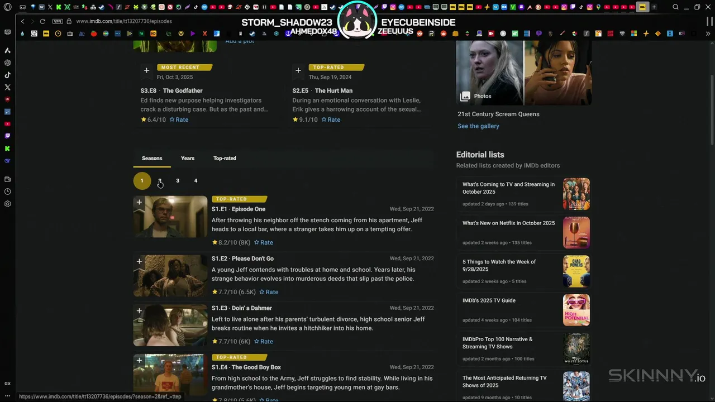Rate The Godfather episode
Viewport: 715px width, 402px height.
[x=179, y=120]
